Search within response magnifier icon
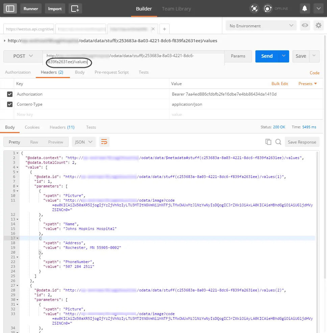This screenshot has width=327, height=333. click(278, 142)
